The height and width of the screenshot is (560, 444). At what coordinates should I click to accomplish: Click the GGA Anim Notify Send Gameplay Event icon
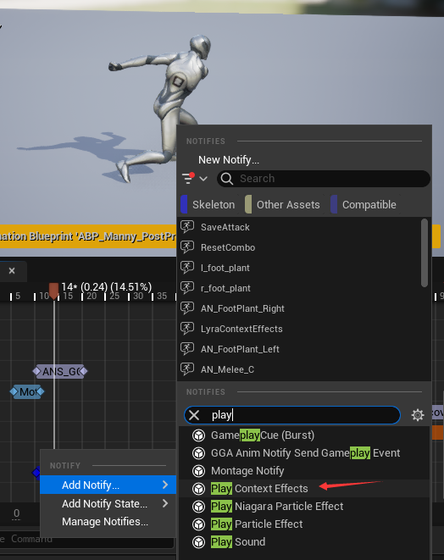pyautogui.click(x=198, y=453)
